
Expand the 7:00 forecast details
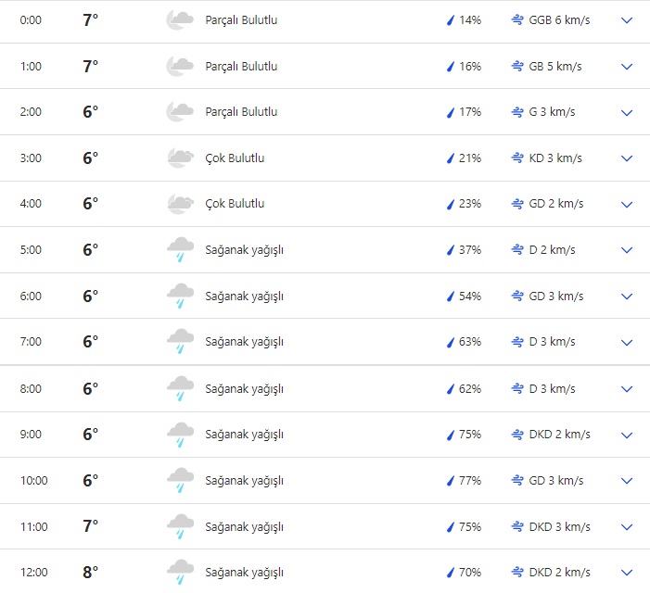coord(627,343)
